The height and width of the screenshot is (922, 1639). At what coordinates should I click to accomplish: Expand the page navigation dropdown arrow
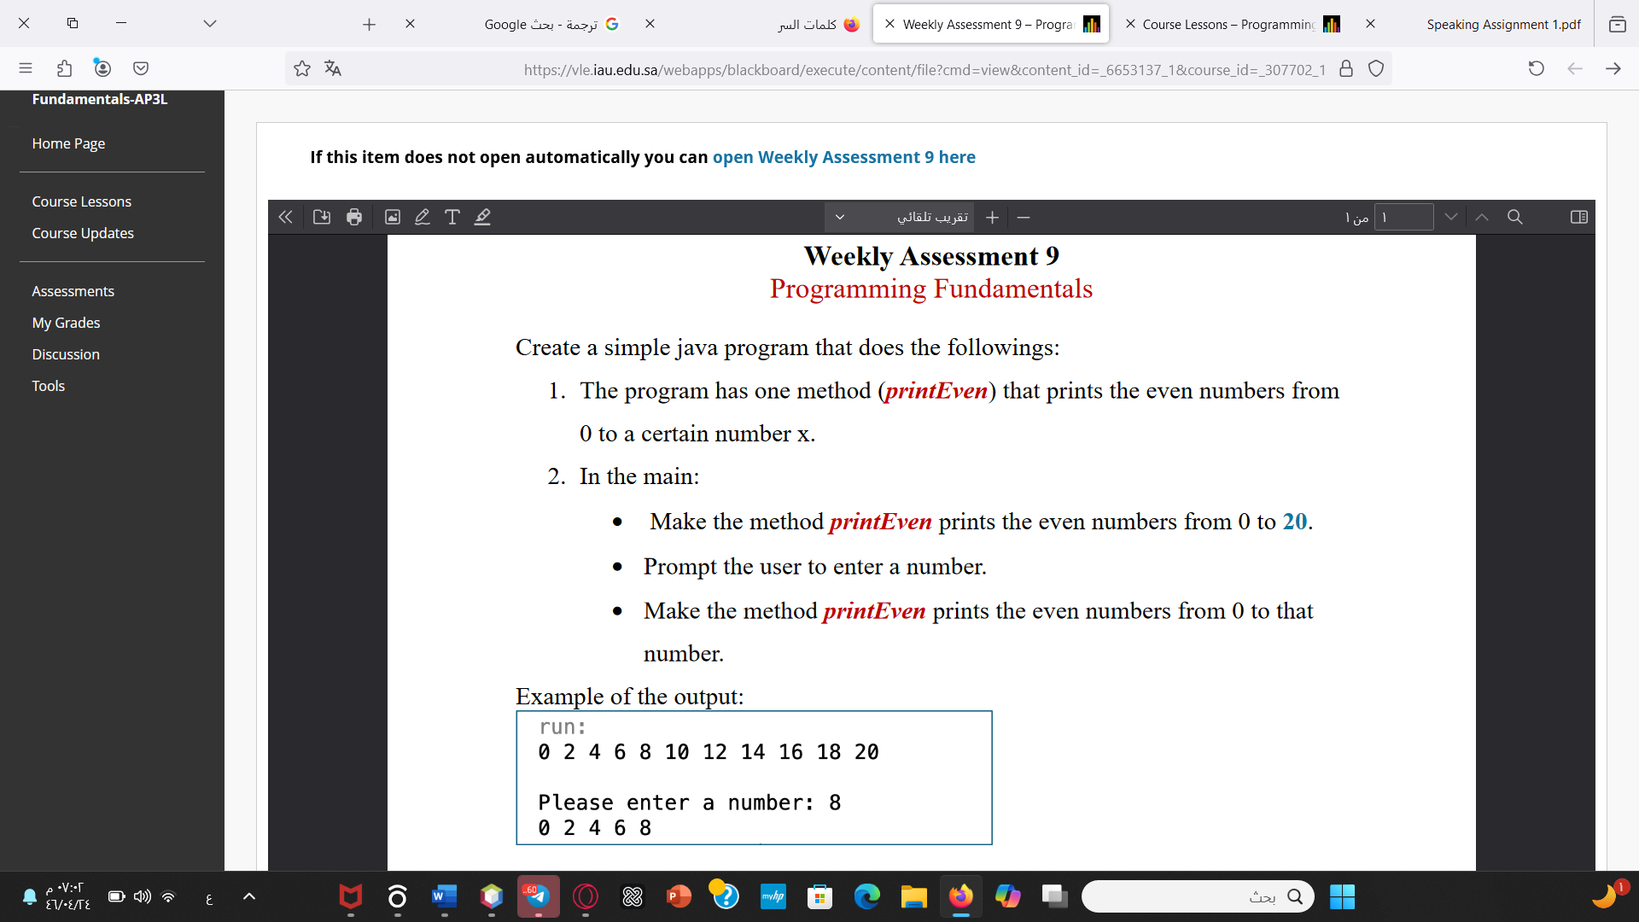tap(1452, 216)
